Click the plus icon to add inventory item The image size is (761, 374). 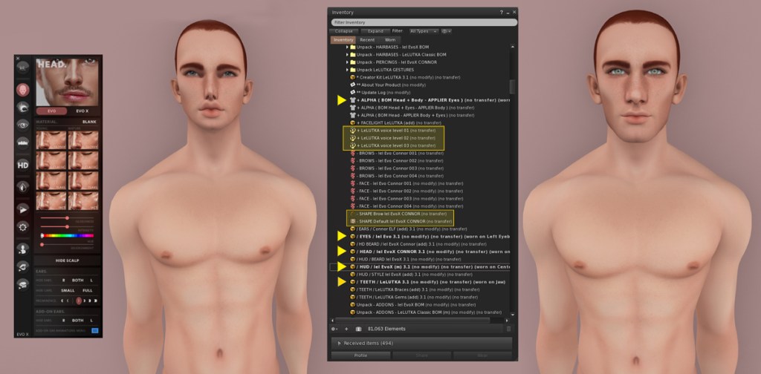[346, 328]
